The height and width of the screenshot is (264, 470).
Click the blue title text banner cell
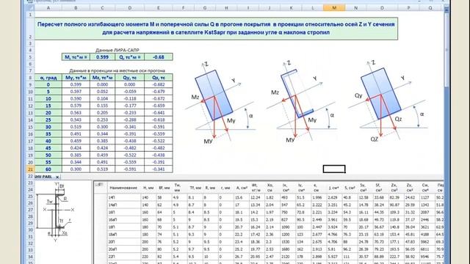pos(216,29)
